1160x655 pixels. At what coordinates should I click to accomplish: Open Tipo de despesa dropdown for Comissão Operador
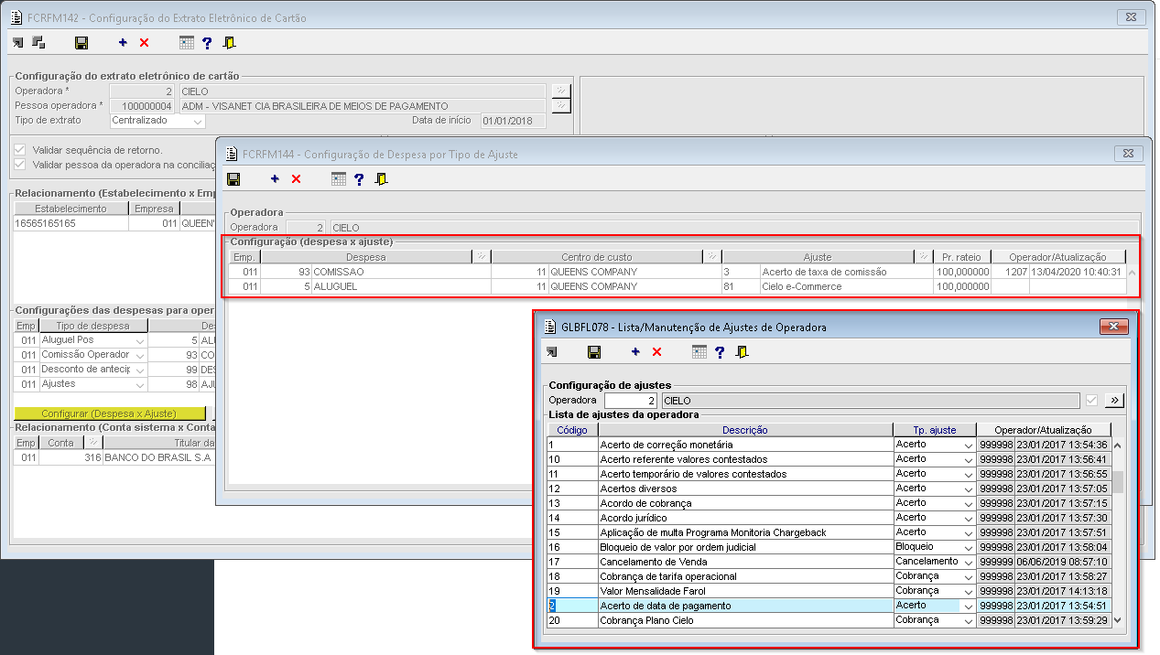tap(140, 355)
